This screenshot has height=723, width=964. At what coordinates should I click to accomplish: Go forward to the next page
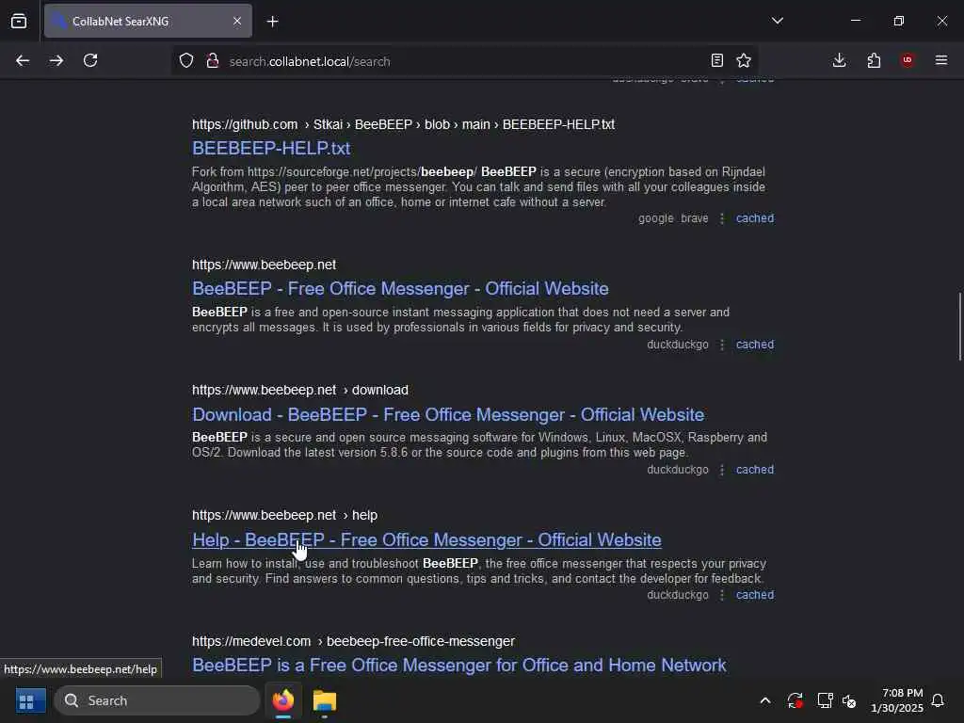coord(56,60)
